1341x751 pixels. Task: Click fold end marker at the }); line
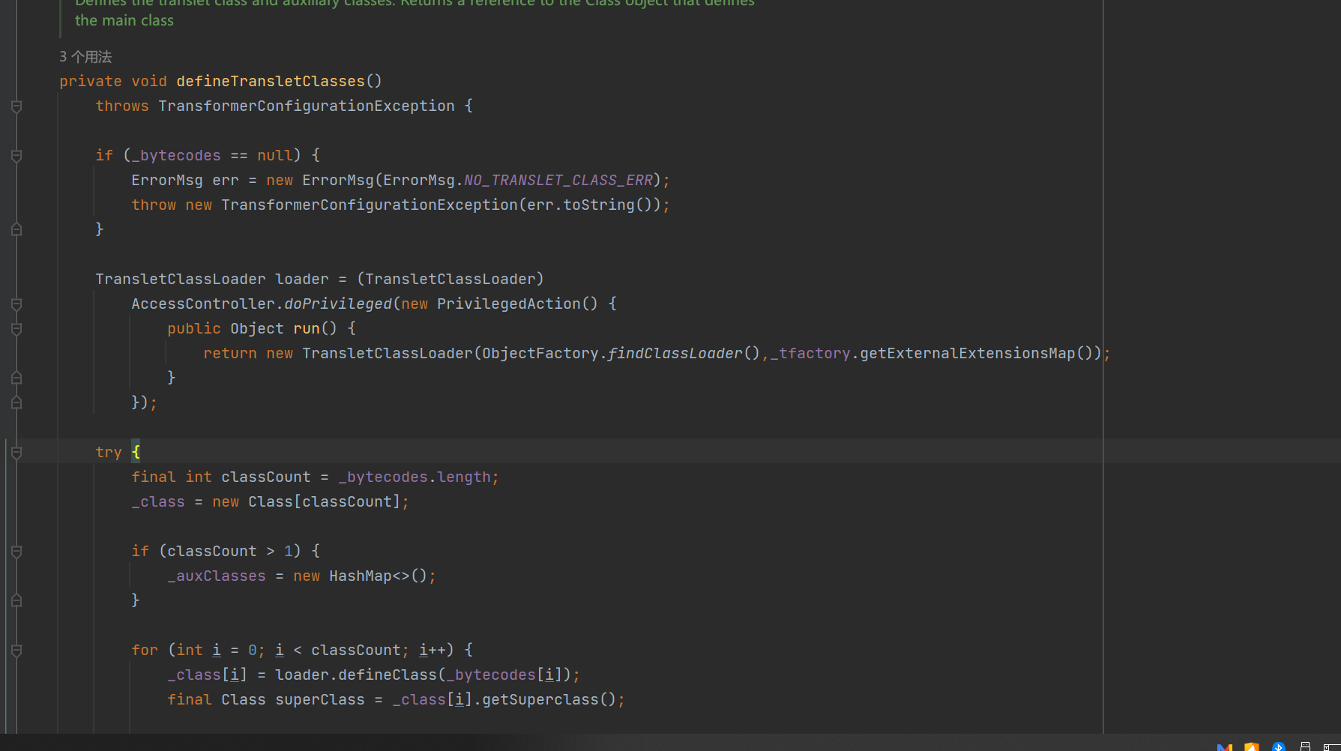[16, 402]
